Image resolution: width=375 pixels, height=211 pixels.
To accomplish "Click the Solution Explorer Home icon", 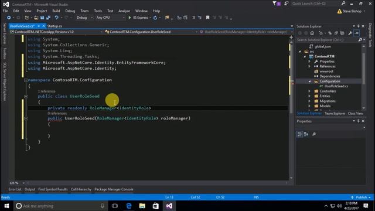I will coord(312,33).
